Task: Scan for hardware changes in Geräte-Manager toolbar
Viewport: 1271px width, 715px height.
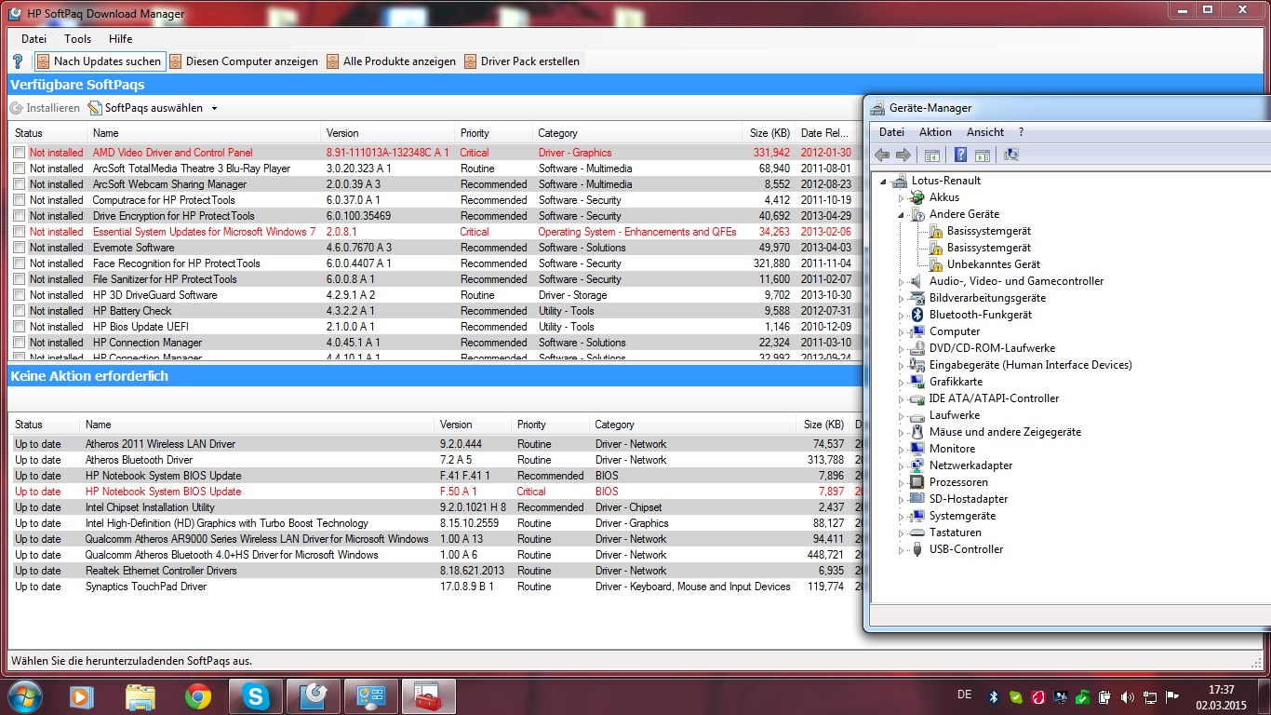Action: pos(1011,155)
